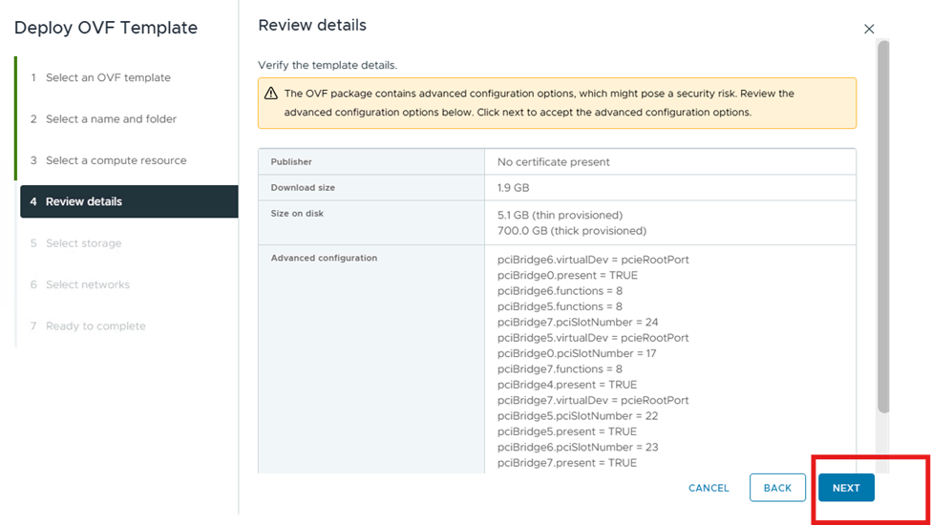Open step 2 Select a name and folder
This screenshot has height=525, width=931.
111,119
